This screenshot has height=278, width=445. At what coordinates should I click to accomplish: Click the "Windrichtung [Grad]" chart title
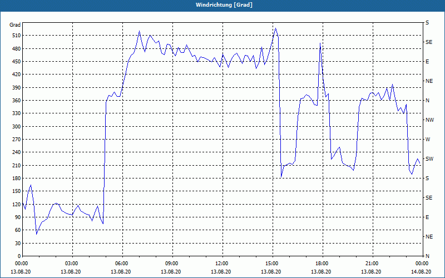pyautogui.click(x=224, y=5)
